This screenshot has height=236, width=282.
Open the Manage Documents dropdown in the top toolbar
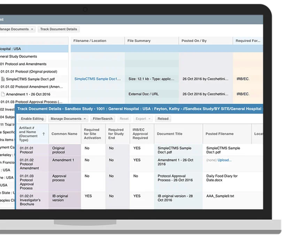17,29
